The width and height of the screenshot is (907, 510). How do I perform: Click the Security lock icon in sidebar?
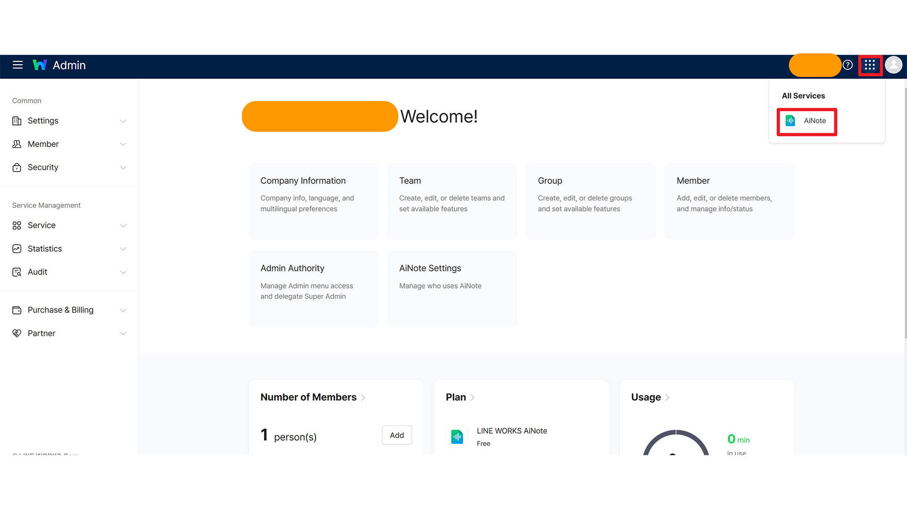[x=17, y=168]
